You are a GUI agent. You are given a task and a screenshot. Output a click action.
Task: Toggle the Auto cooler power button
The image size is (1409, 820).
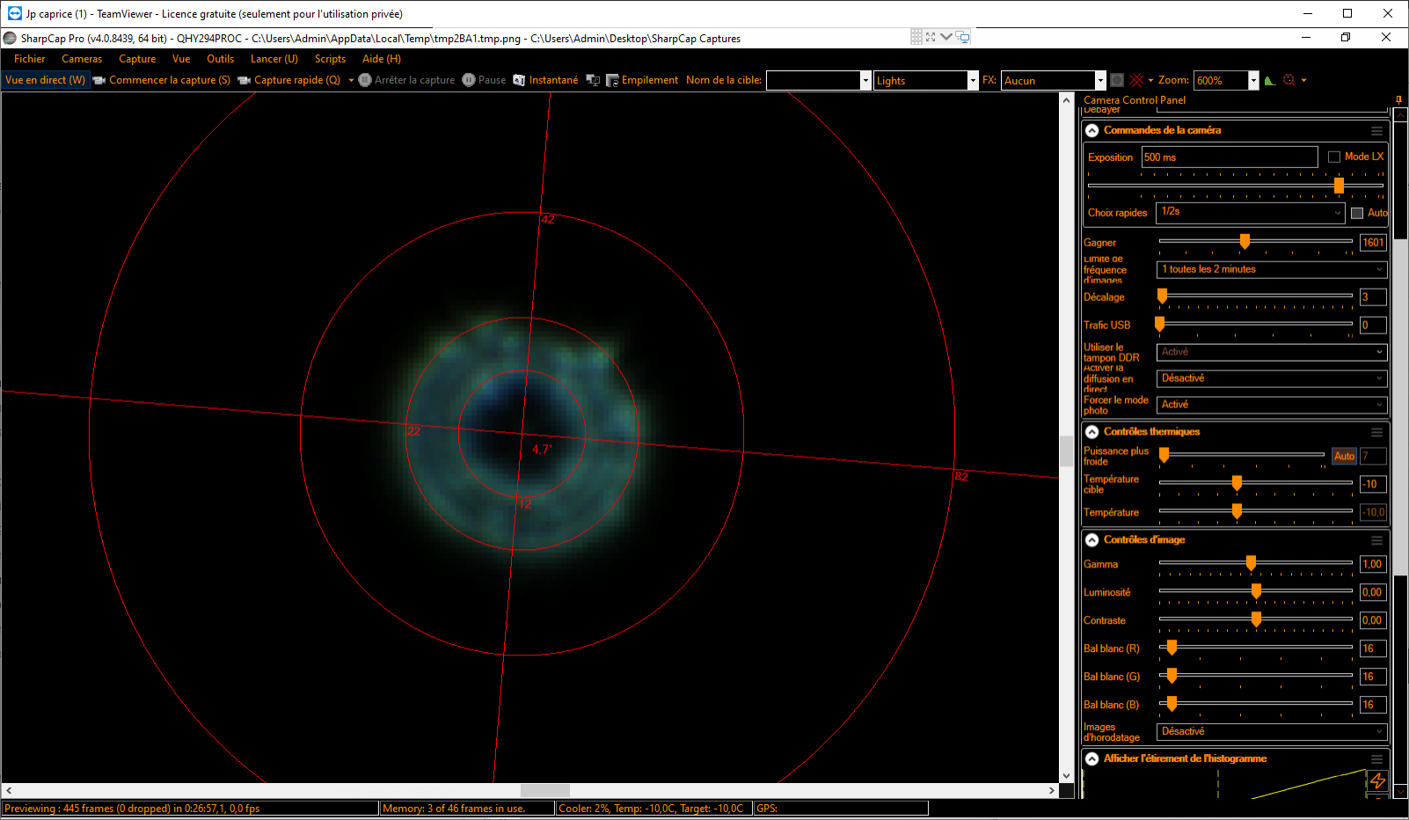tap(1344, 456)
